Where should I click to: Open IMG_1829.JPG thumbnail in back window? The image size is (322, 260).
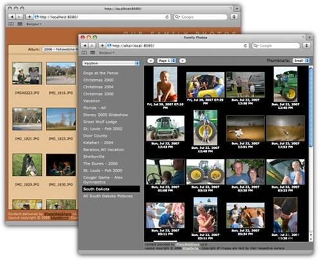27,165
